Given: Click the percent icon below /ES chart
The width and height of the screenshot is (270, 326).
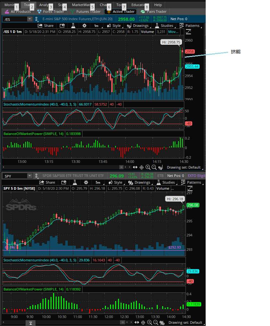Looking at the screenshot, I should (160, 167).
